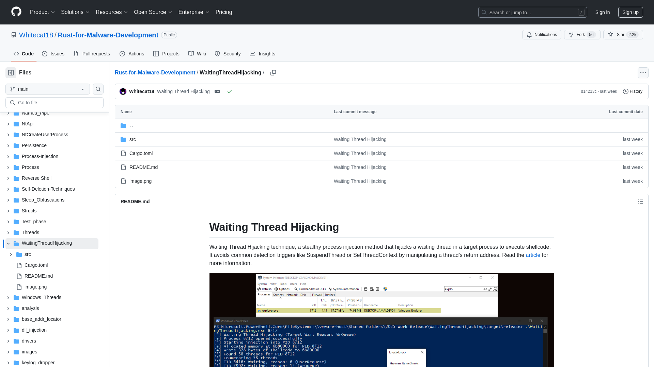Click the Whitecat18 avatar image
The image size is (654, 367).
pos(123,91)
